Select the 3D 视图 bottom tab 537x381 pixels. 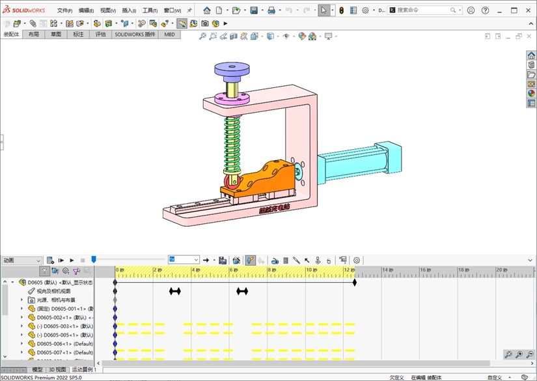(x=57, y=369)
